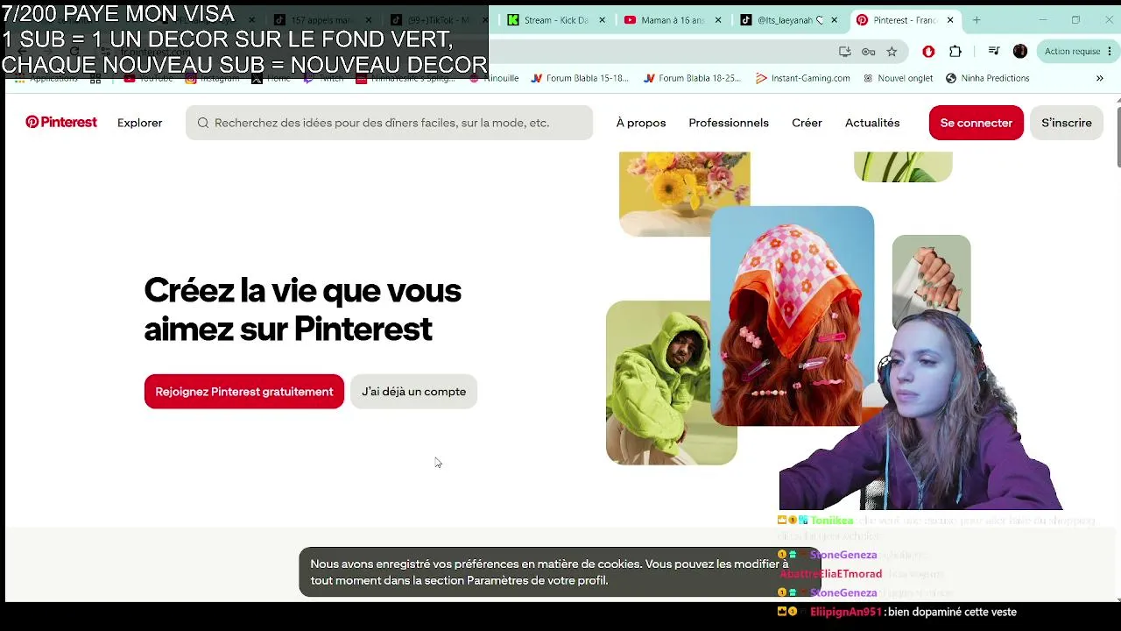The width and height of the screenshot is (1121, 631).
Task: Open the Instant-Gaming.com bookmark
Action: pyautogui.click(x=803, y=78)
